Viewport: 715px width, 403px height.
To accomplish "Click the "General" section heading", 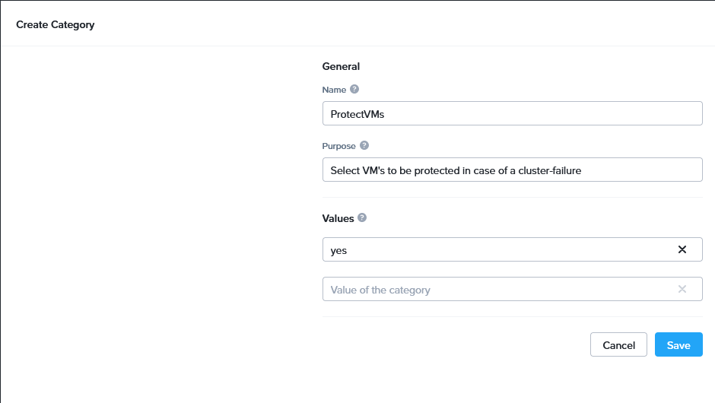I will coord(341,66).
